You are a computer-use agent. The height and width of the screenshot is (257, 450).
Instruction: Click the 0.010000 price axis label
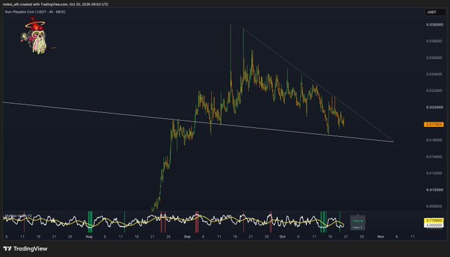pos(435,190)
